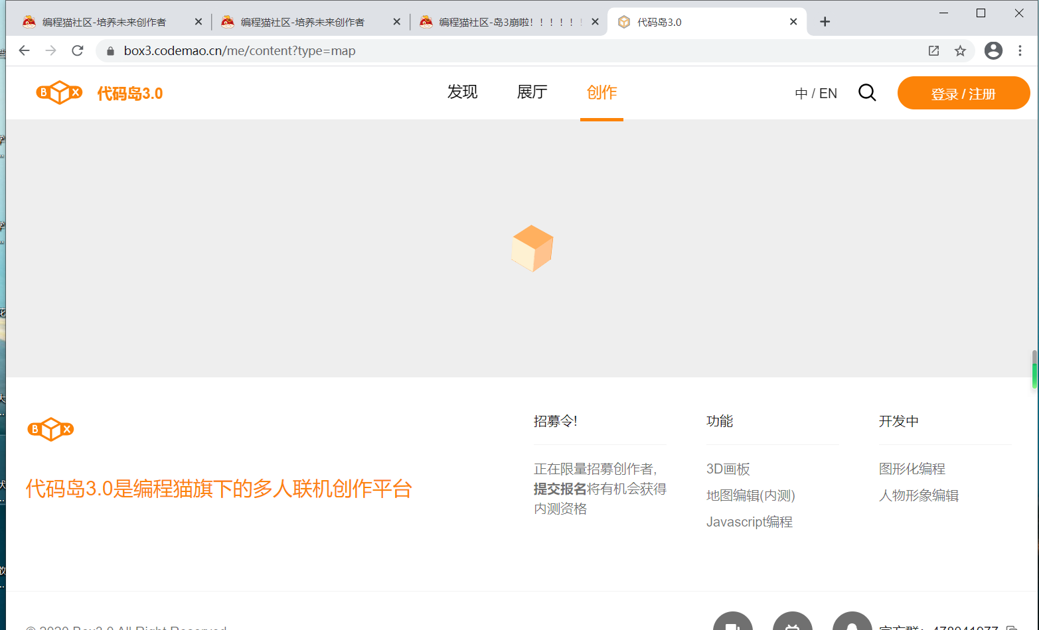Close the 岛3崩啦 tab
The height and width of the screenshot is (630, 1039).
[x=595, y=22]
